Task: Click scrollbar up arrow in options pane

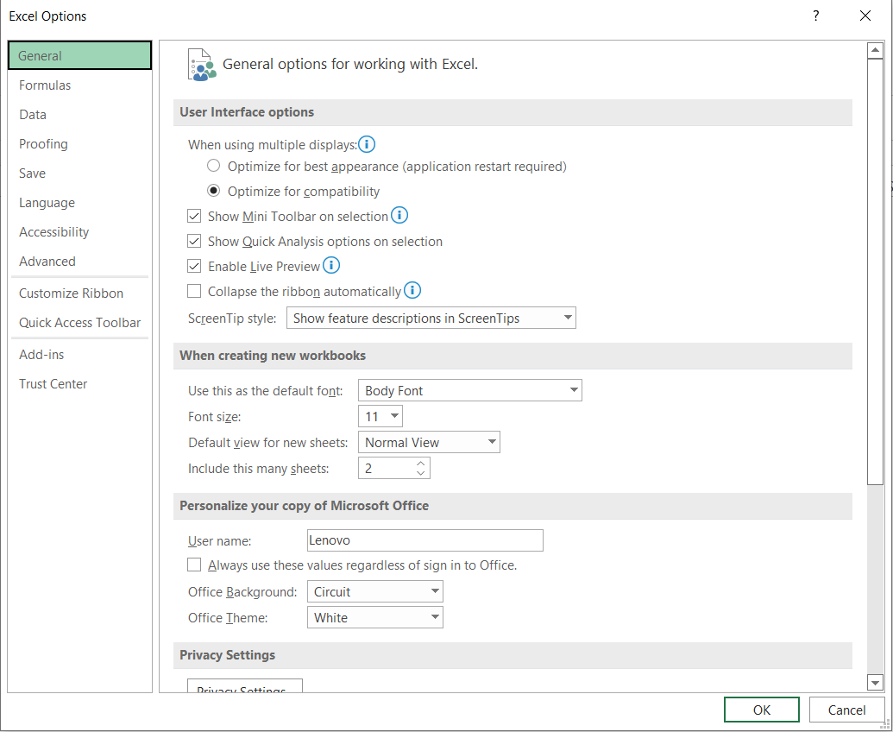Action: point(875,51)
